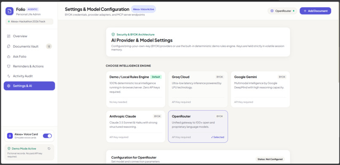Click the Alexa+ Voice Active badge
The image size is (340, 165).
pos(143,9)
